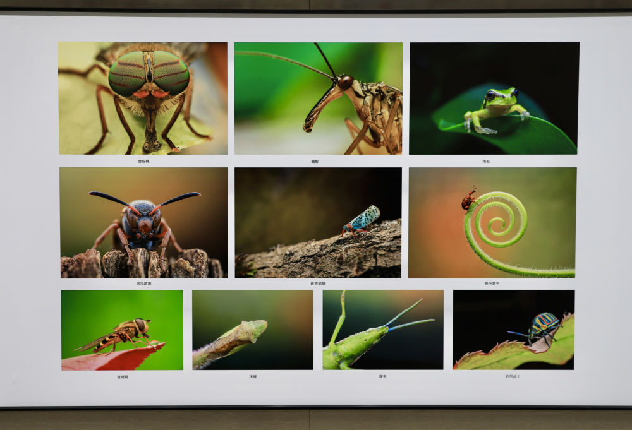Select the caption below the froghopper photo
632x430 pixels.
coord(253,377)
